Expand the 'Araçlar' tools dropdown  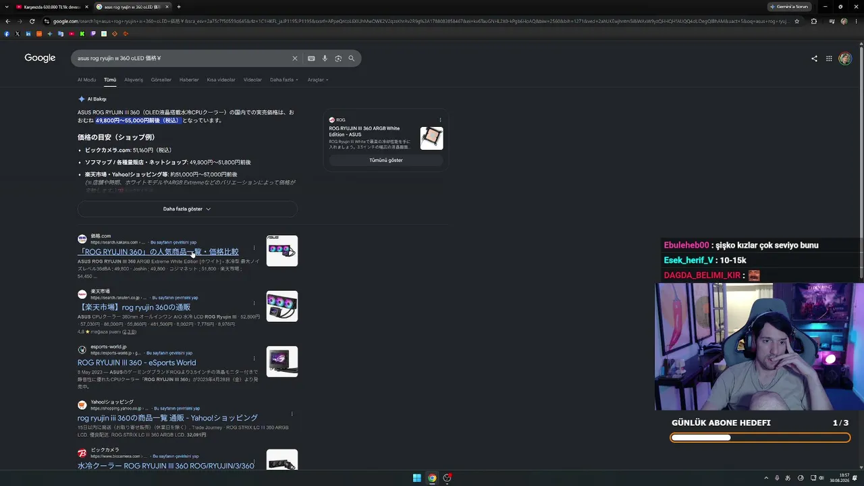coord(318,80)
